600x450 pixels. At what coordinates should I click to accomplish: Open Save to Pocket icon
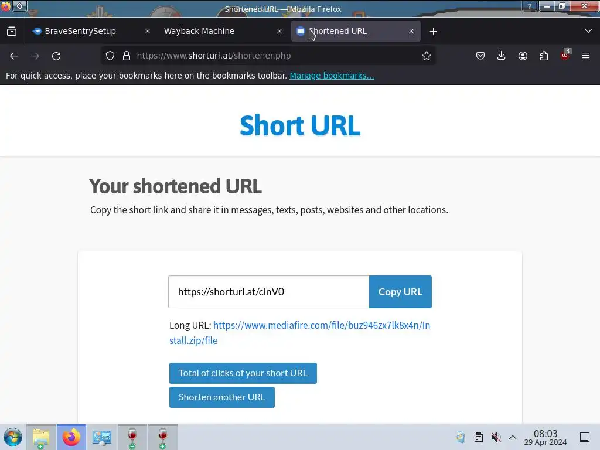pyautogui.click(x=480, y=56)
